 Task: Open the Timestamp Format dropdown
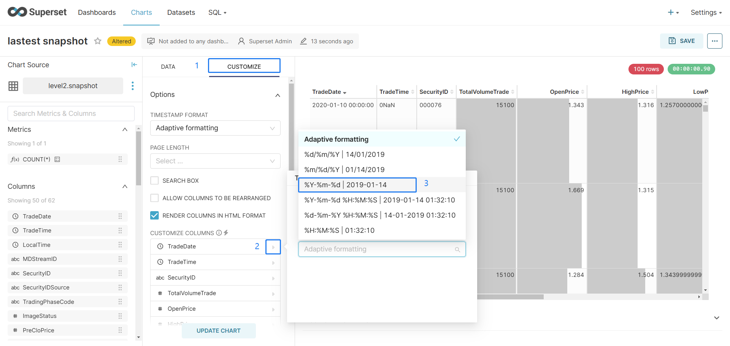[x=215, y=128]
